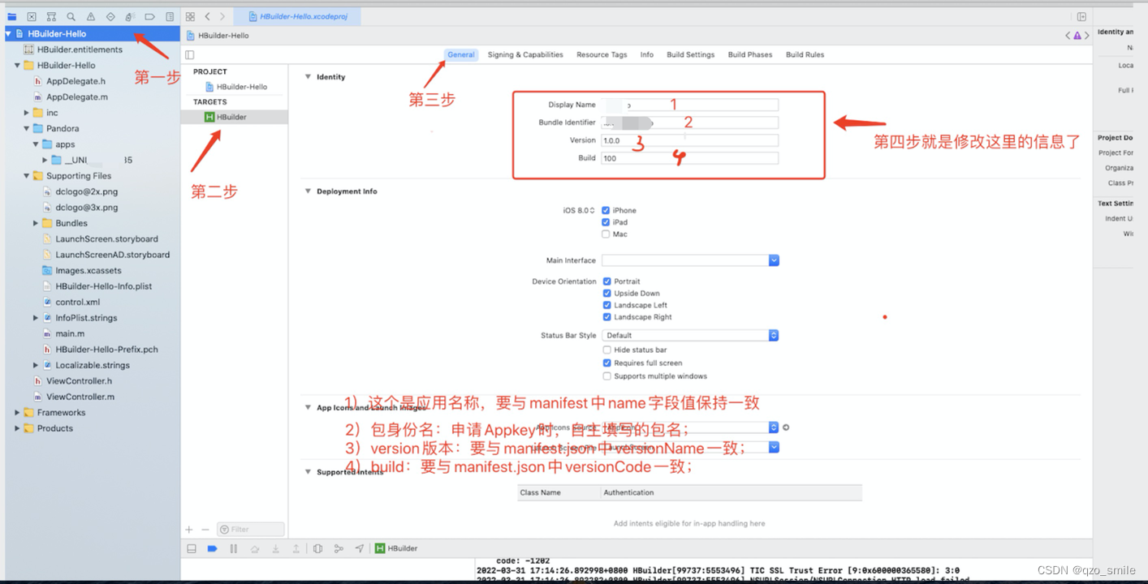Collapse the Deployment Info section
The height and width of the screenshot is (584, 1148).
coord(308,191)
